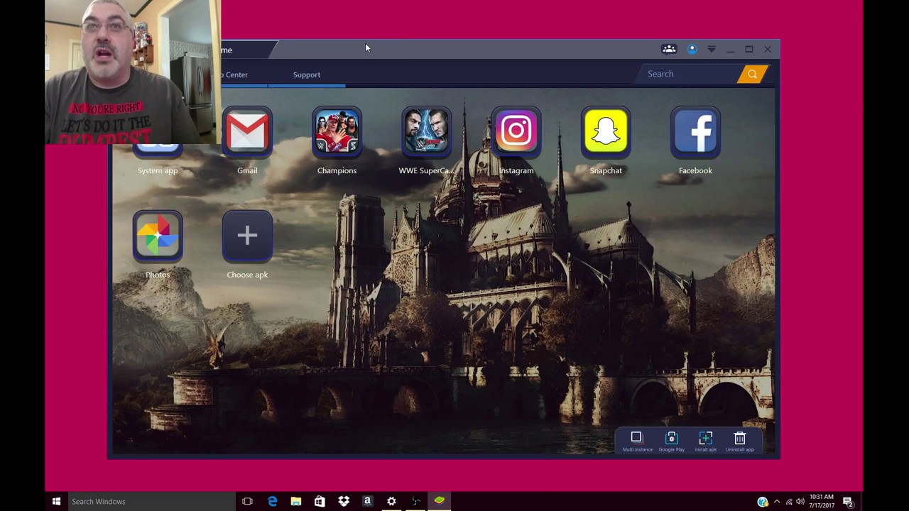Open Snapchat app

[606, 132]
